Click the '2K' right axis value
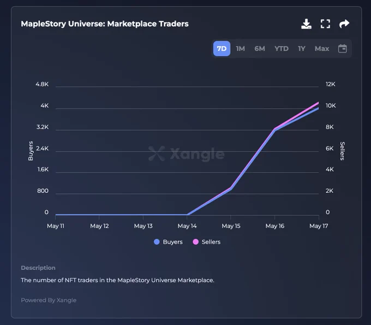371x325 pixels. click(330, 191)
